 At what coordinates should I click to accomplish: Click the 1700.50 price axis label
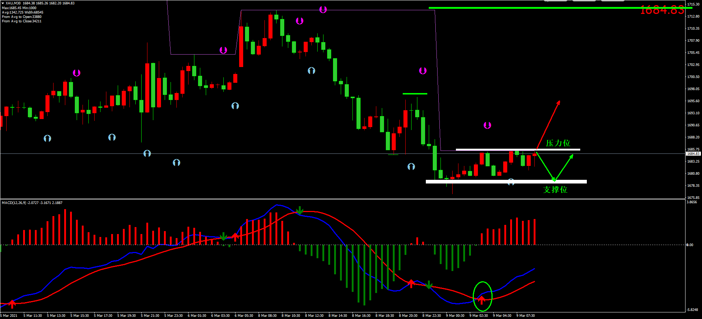click(693, 77)
